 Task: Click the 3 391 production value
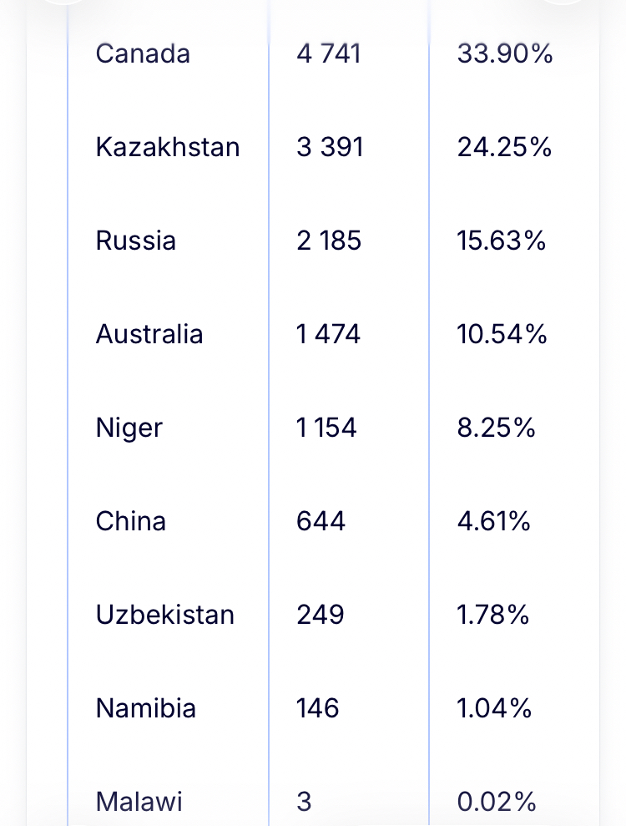click(330, 147)
